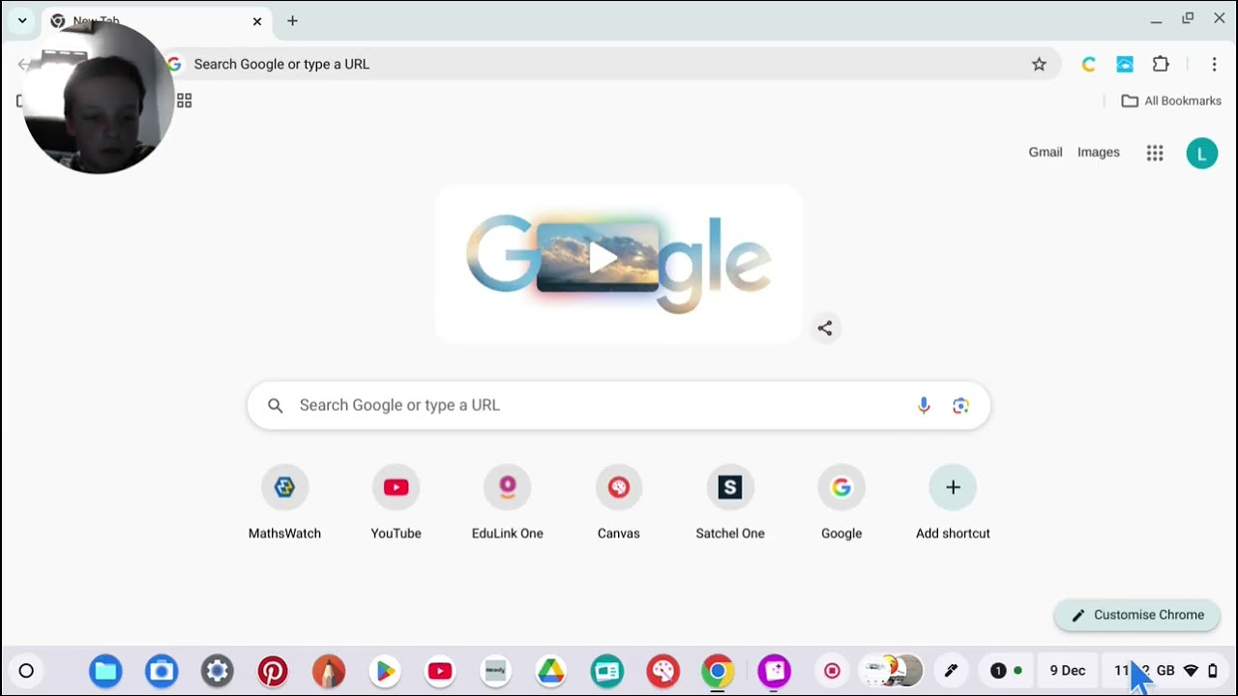Click the Chrome icon on the shelf

pyautogui.click(x=718, y=671)
